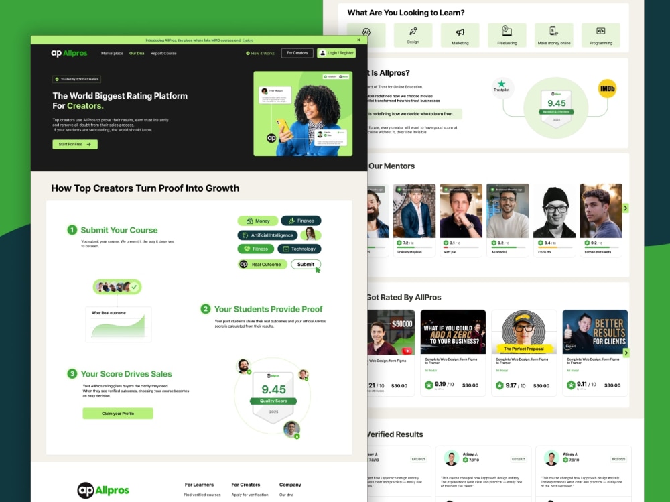Open the Report Course menu item
The height and width of the screenshot is (502, 670).
coord(163,54)
